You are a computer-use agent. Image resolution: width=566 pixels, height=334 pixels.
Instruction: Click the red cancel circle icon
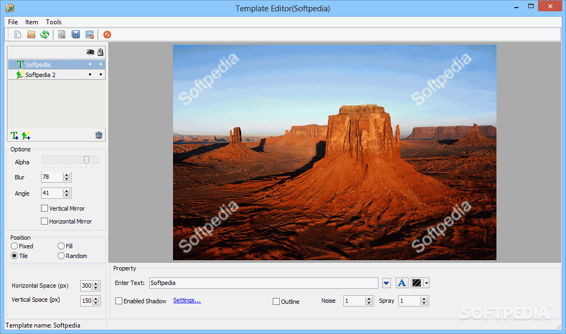[x=107, y=34]
